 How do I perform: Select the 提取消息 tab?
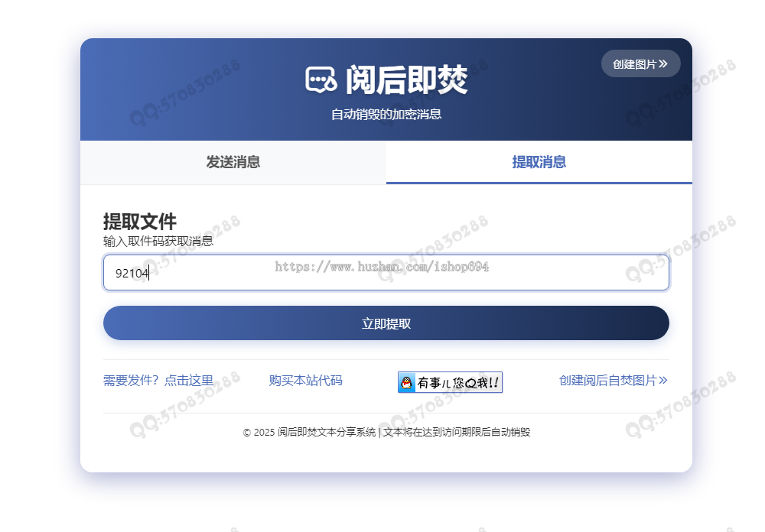click(539, 162)
